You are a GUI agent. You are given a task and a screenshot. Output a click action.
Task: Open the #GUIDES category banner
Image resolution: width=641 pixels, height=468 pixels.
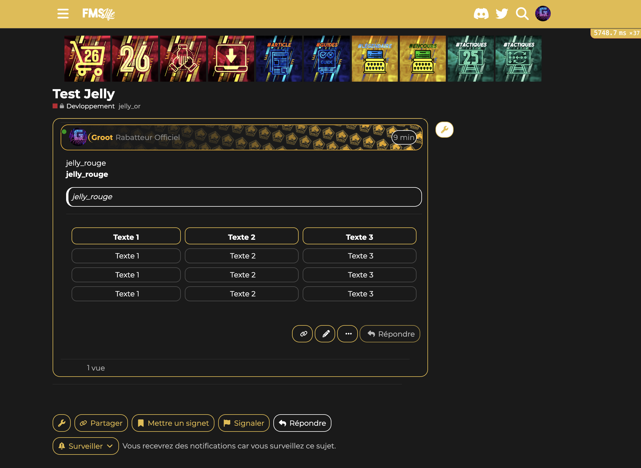tap(327, 59)
